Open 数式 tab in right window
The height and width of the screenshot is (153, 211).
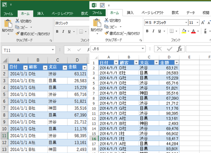coord(175,13)
